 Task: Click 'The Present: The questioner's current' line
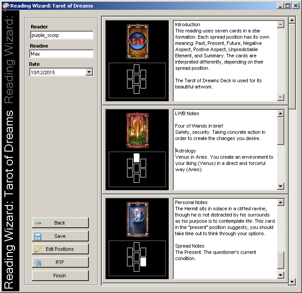pos(215,253)
